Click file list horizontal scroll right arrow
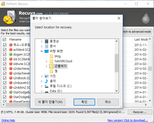The width and height of the screenshot is (154, 123). (x=146, y=105)
